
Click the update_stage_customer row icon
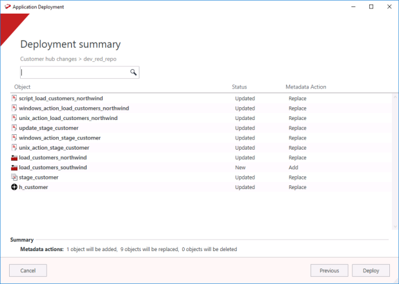15,128
